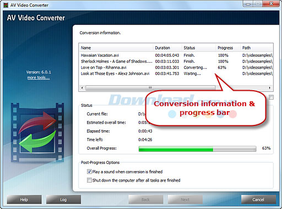Sort list by Status column header
This screenshot has height=209, width=282.
pos(199,48)
